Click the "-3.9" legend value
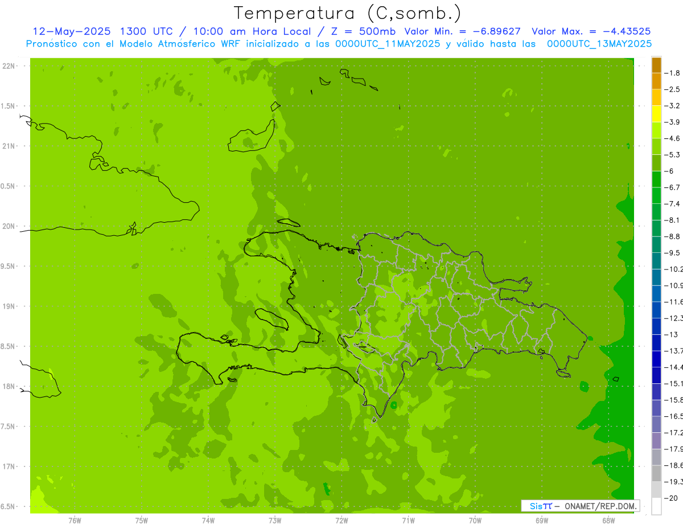The image size is (683, 528). tap(673, 122)
